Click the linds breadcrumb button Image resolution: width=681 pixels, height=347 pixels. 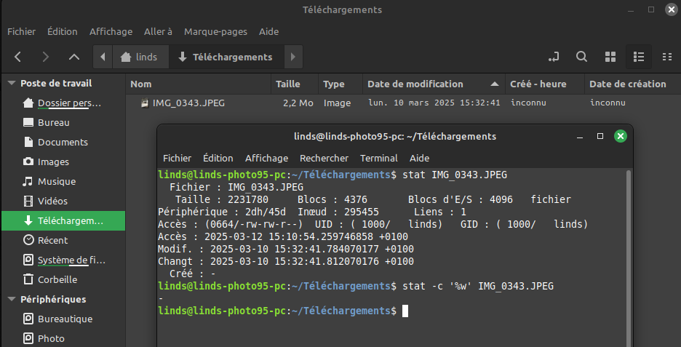(140, 57)
